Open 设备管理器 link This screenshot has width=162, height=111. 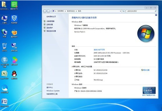click(x=50, y=21)
